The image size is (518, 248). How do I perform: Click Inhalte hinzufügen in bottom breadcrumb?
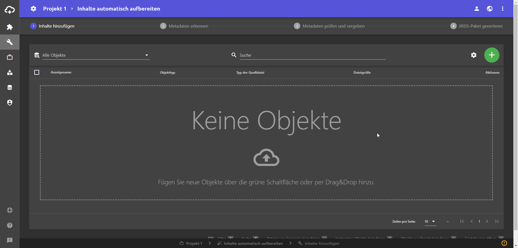point(319,243)
